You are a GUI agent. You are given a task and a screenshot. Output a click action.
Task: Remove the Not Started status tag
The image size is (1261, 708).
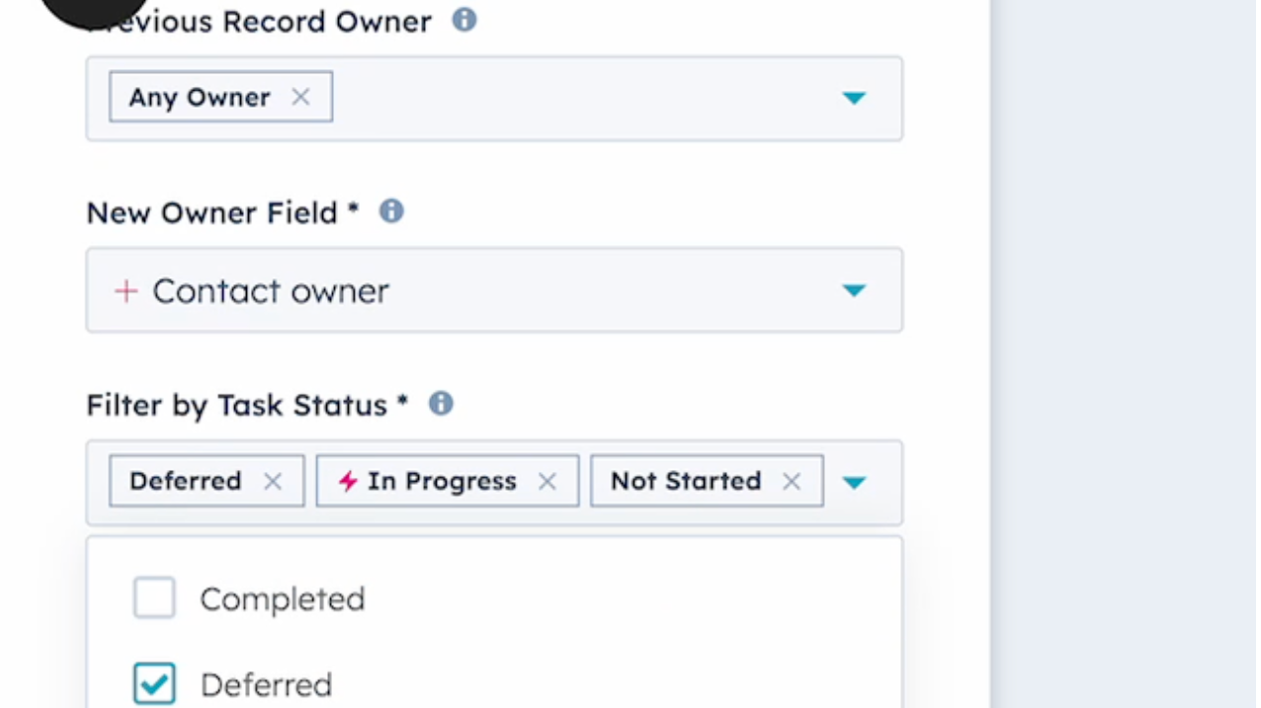pyautogui.click(x=791, y=481)
